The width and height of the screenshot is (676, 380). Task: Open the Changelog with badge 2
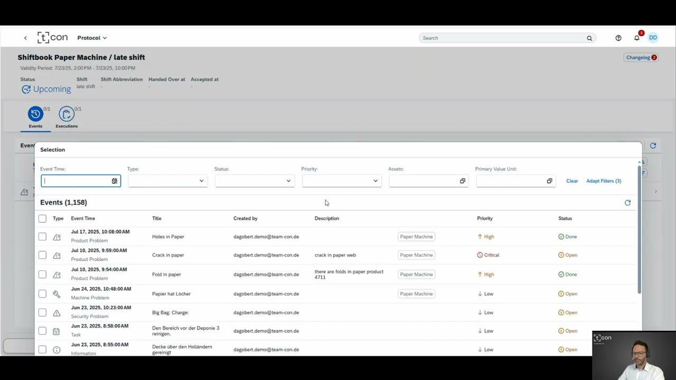pyautogui.click(x=641, y=57)
